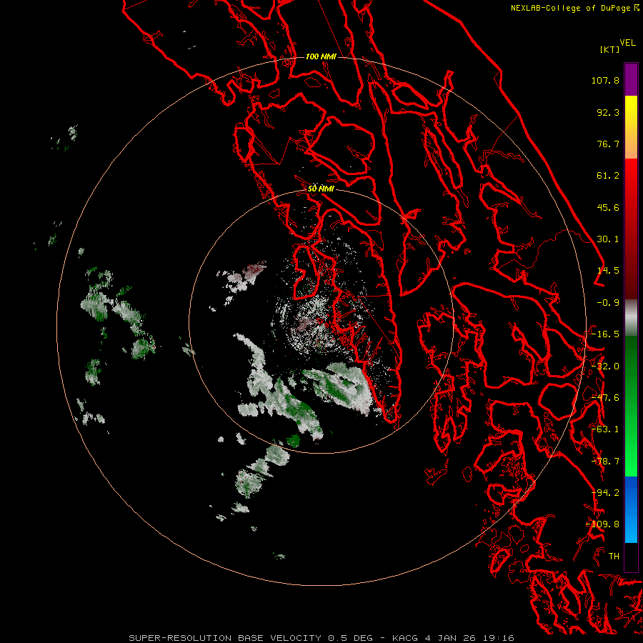
Task: Click the 107.8 velocity scale value
Action: (605, 80)
